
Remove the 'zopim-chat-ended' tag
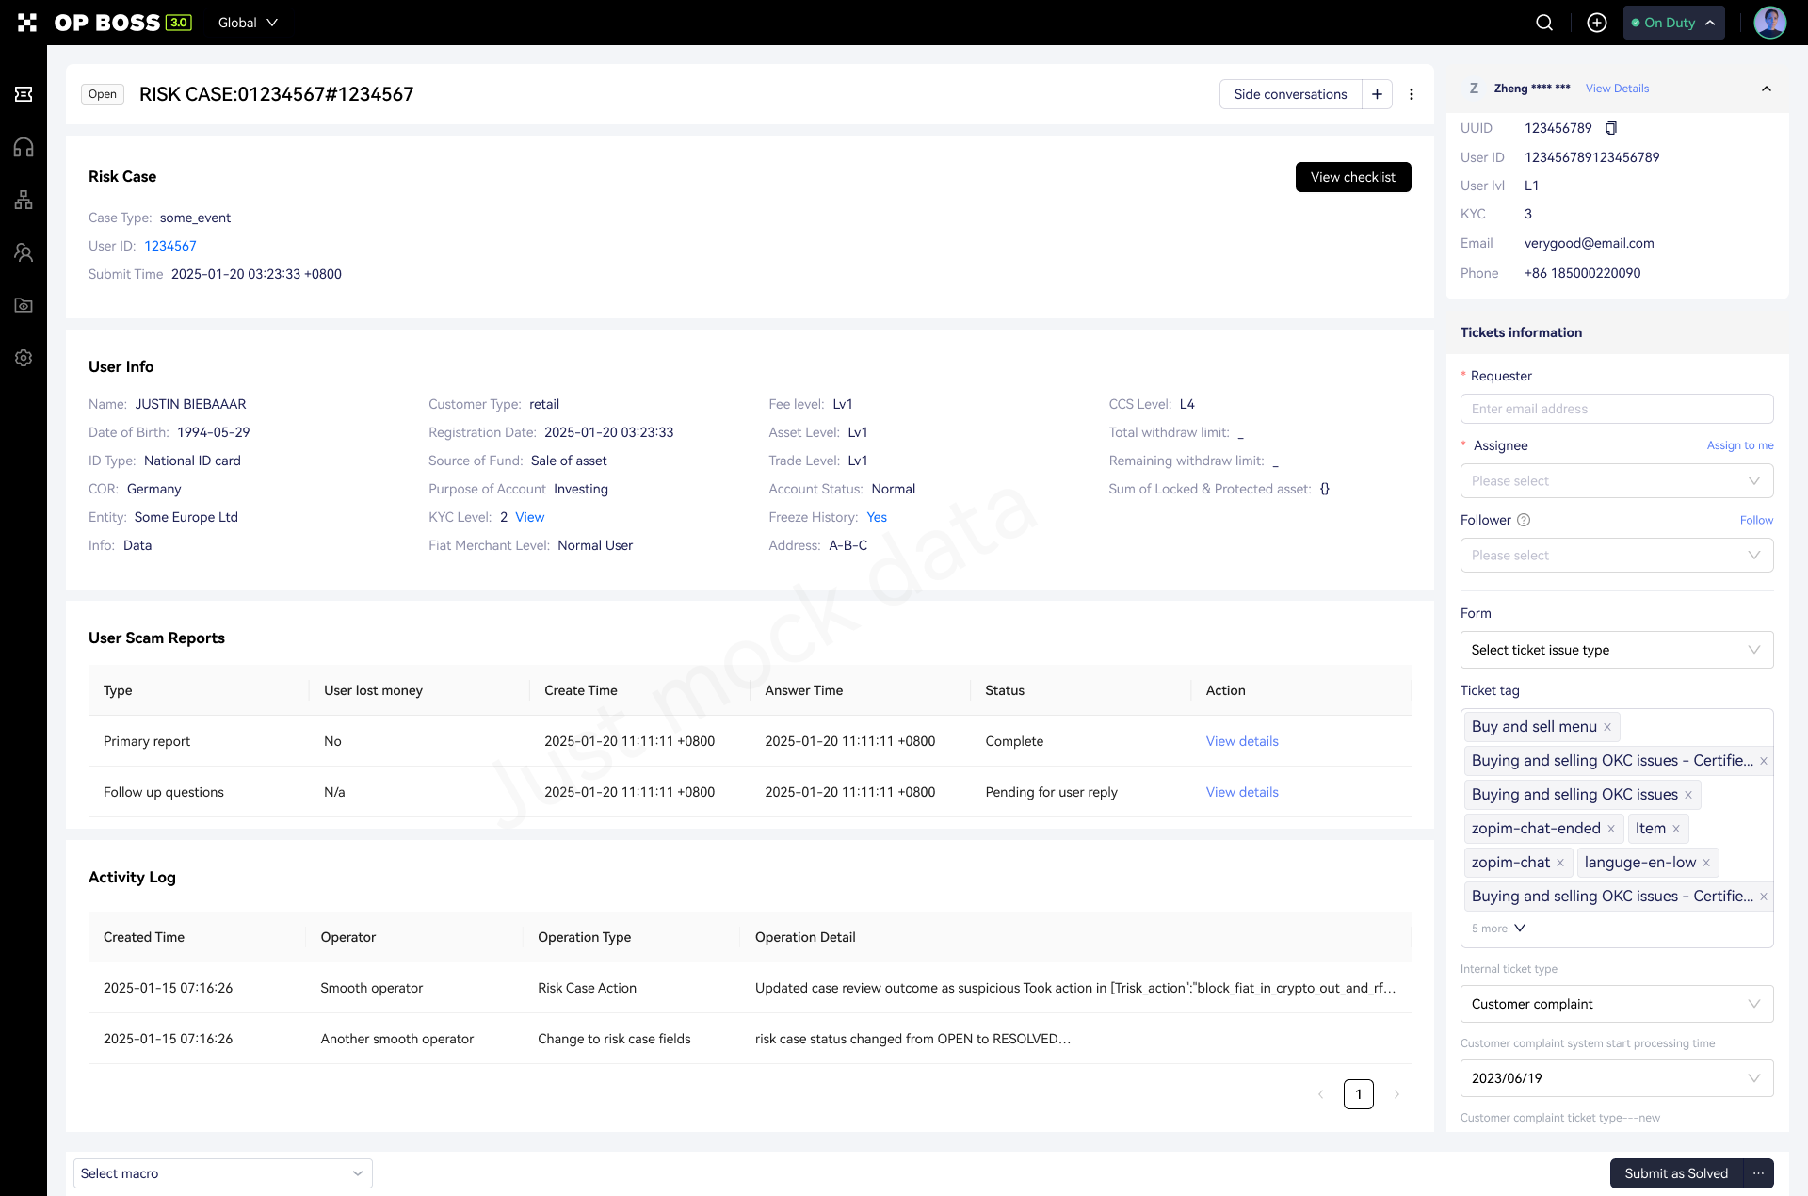1611,829
